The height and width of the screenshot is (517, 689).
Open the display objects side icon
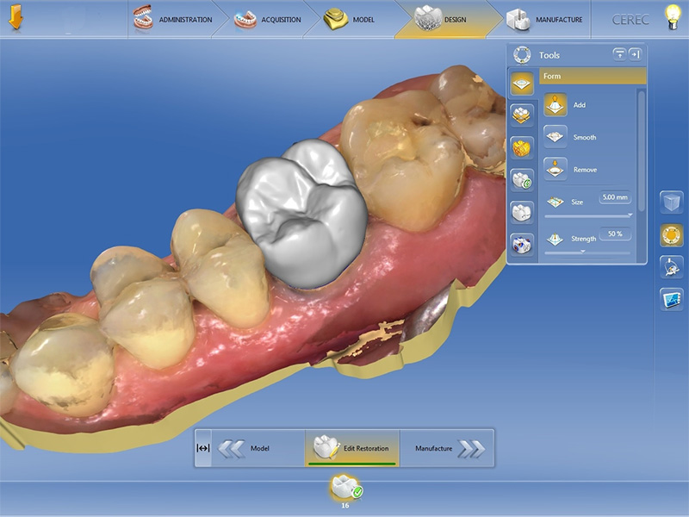click(x=672, y=267)
